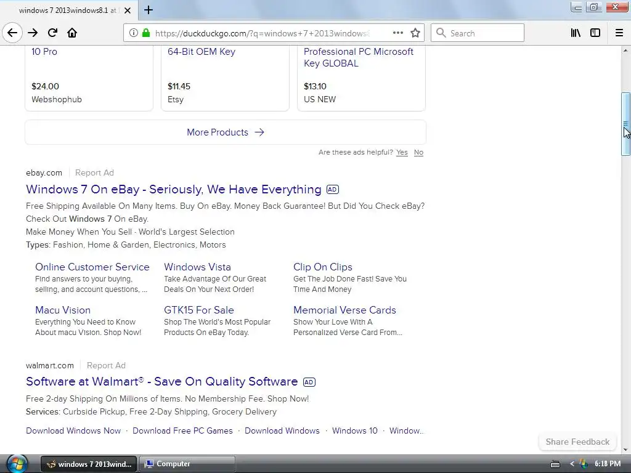The height and width of the screenshot is (473, 631).
Task: Reload the current page
Action: (52, 33)
